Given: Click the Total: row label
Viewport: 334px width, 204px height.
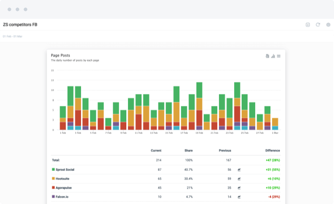Looking at the screenshot, I should (x=56, y=160).
